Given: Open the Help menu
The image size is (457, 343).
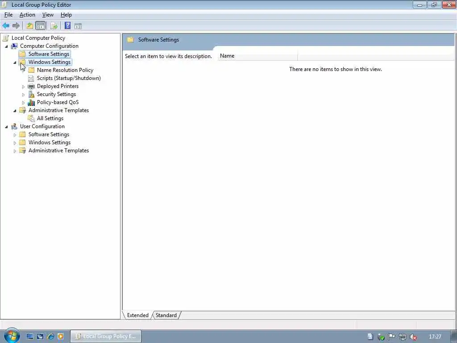Looking at the screenshot, I should tap(66, 15).
